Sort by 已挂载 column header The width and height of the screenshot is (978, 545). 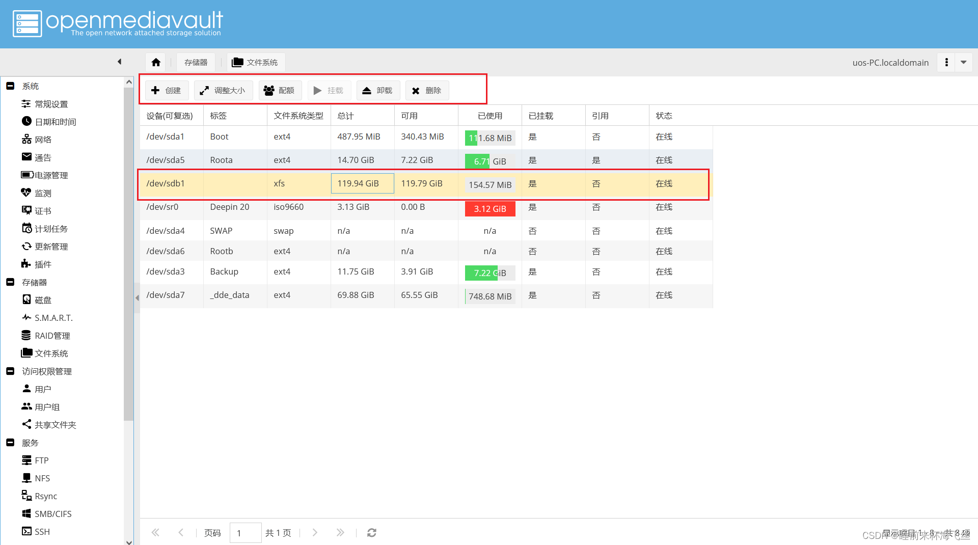(x=554, y=116)
